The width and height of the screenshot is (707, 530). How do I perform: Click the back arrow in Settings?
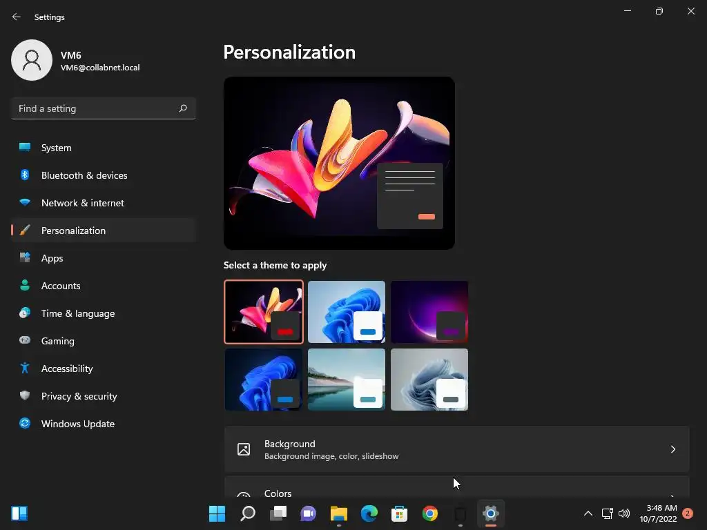click(17, 17)
